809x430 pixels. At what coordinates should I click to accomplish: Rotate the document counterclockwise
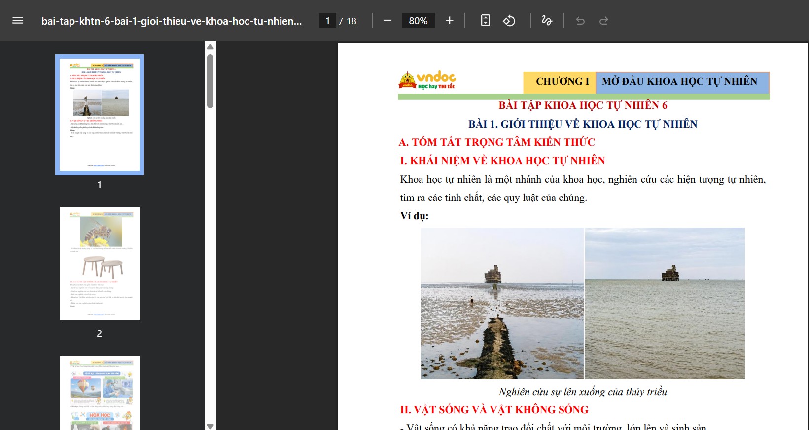coord(509,21)
